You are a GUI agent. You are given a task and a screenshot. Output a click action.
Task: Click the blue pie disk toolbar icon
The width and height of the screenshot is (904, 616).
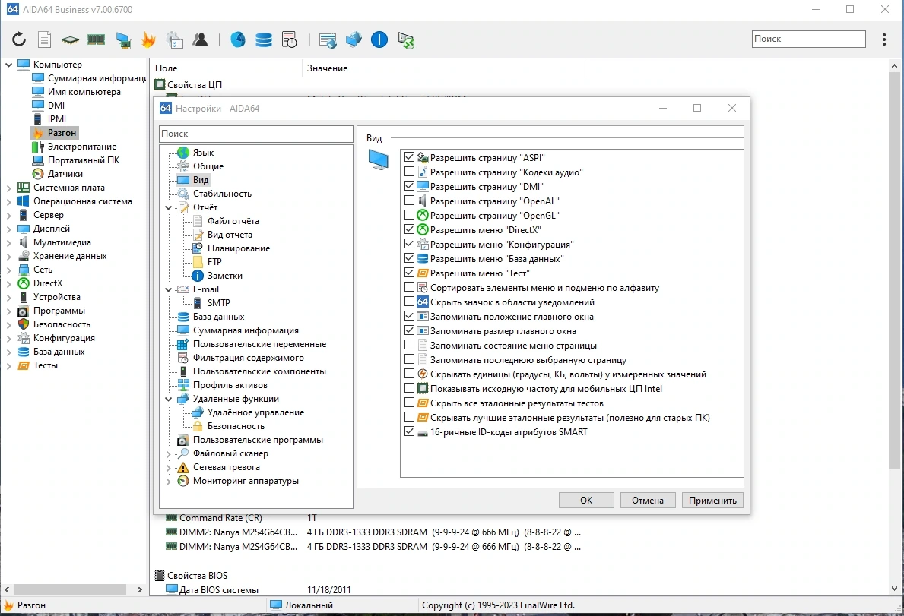[237, 39]
